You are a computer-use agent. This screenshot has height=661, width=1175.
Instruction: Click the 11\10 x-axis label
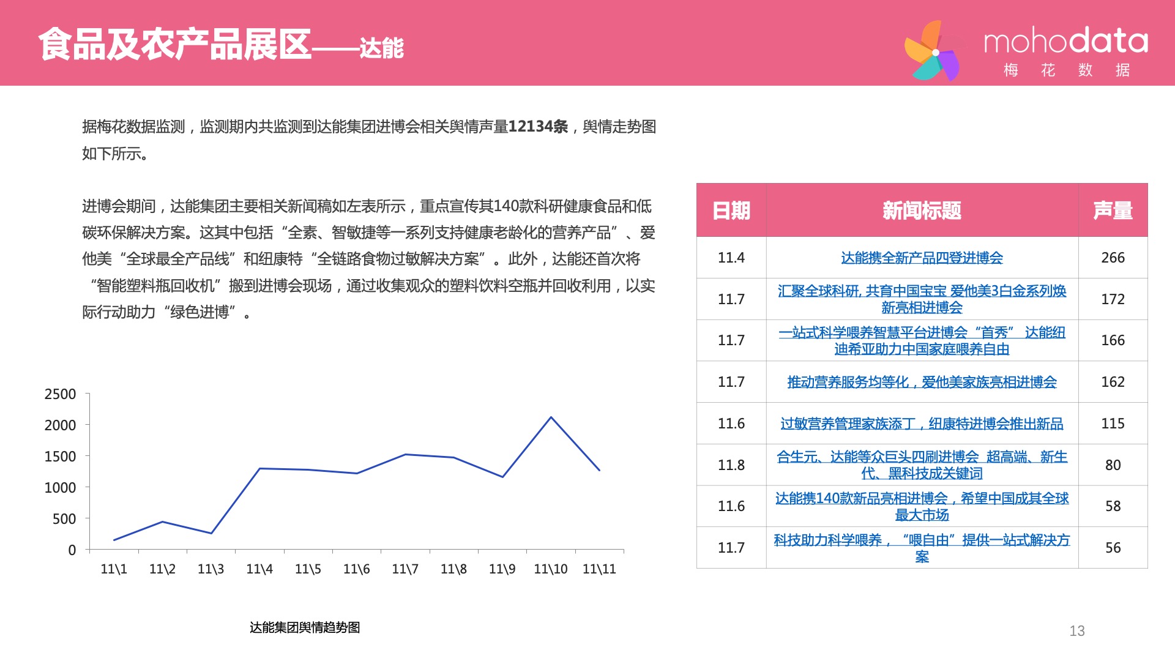(x=551, y=569)
